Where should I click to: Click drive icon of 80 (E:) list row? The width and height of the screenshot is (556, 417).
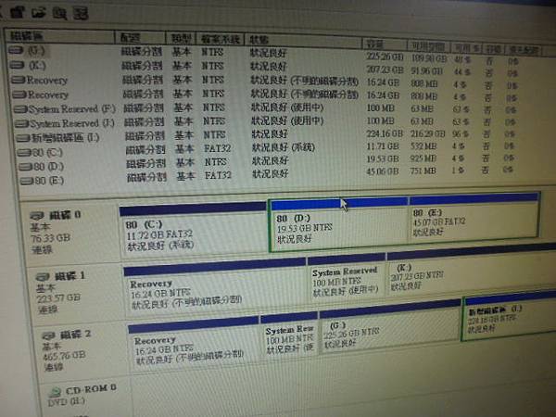(x=27, y=182)
